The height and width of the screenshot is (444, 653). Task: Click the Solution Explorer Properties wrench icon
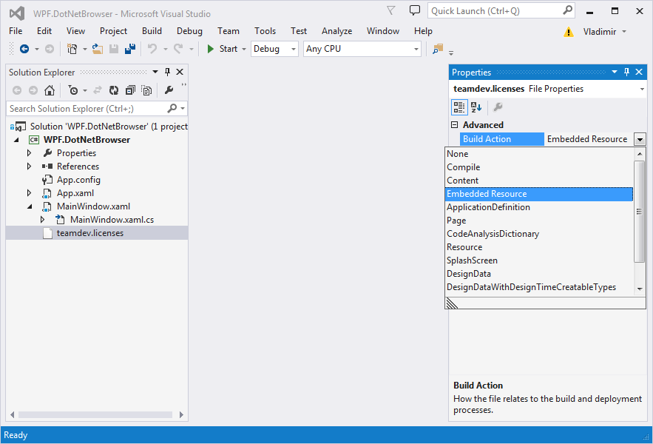[169, 90]
